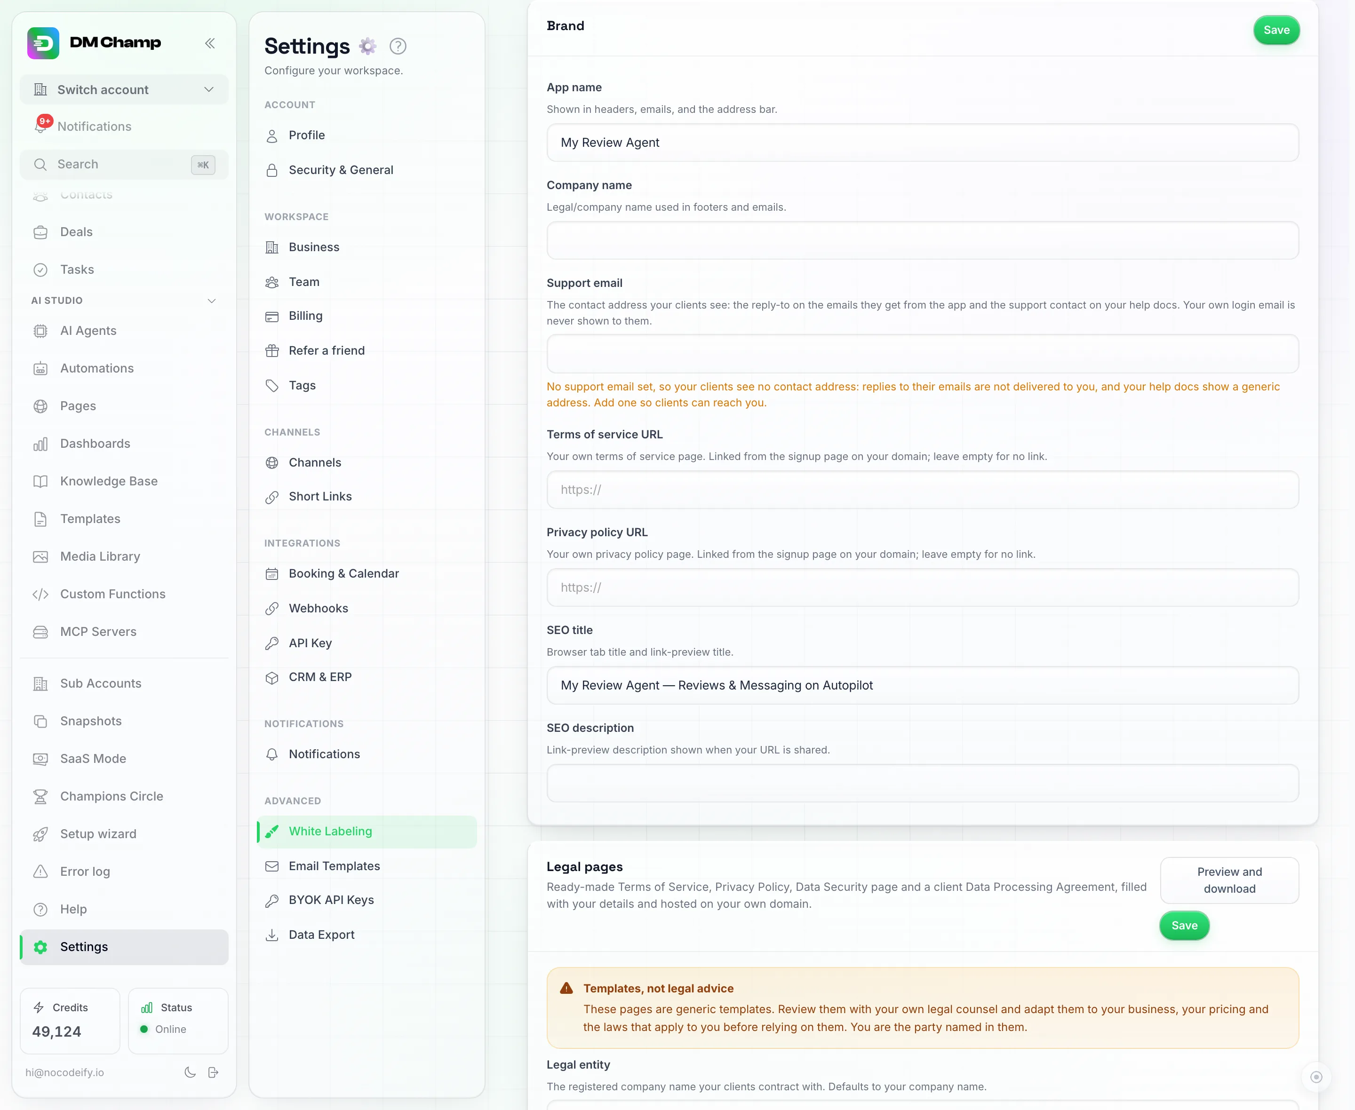Expand the Switch account dropdown
The image size is (1355, 1110).
[x=124, y=89]
